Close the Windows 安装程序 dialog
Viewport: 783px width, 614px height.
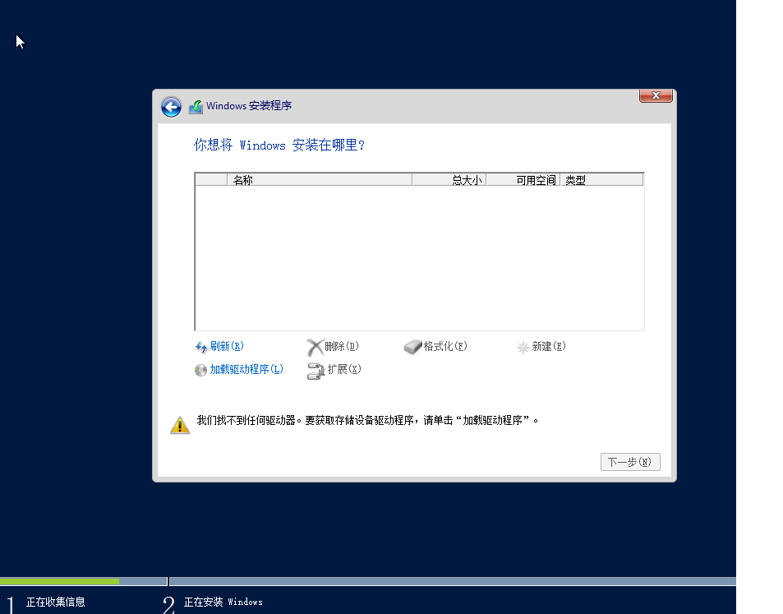coord(656,95)
